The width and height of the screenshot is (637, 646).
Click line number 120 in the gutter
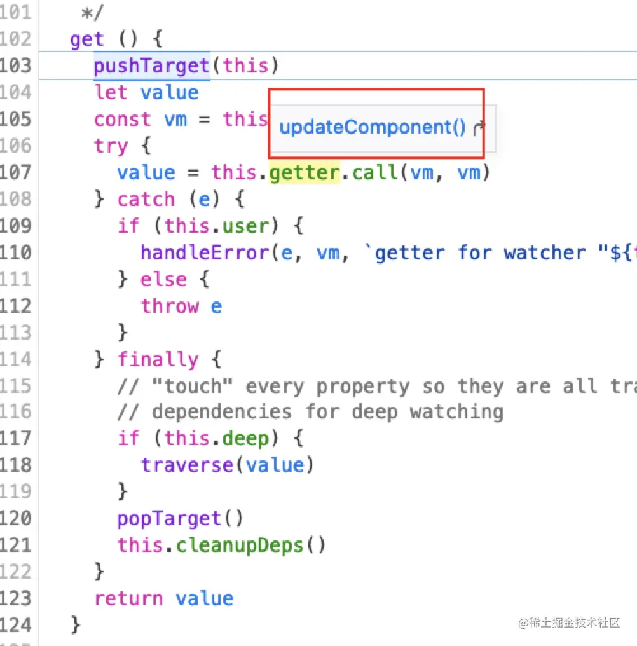coord(16,518)
